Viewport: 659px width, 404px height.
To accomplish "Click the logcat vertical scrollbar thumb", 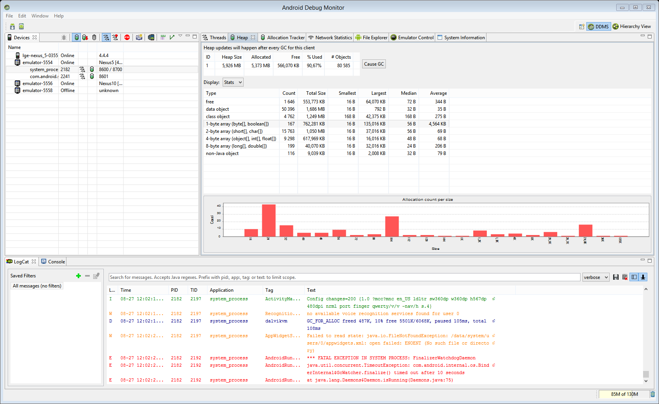I will point(646,374).
